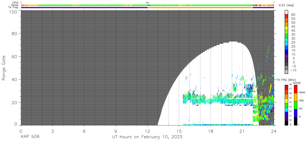
Task: Click the '20' Range Gate tick label
Action: (x=14, y=102)
